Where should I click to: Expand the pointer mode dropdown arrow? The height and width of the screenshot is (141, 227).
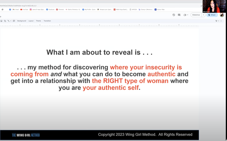tap(219, 21)
